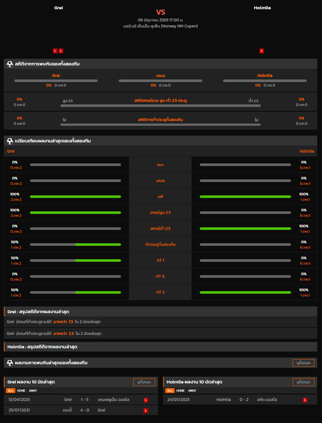The width and height of the screenshot is (322, 423).
Task: Click the soccer ball icon beside latest head-to-head results header
Action: [10, 363]
